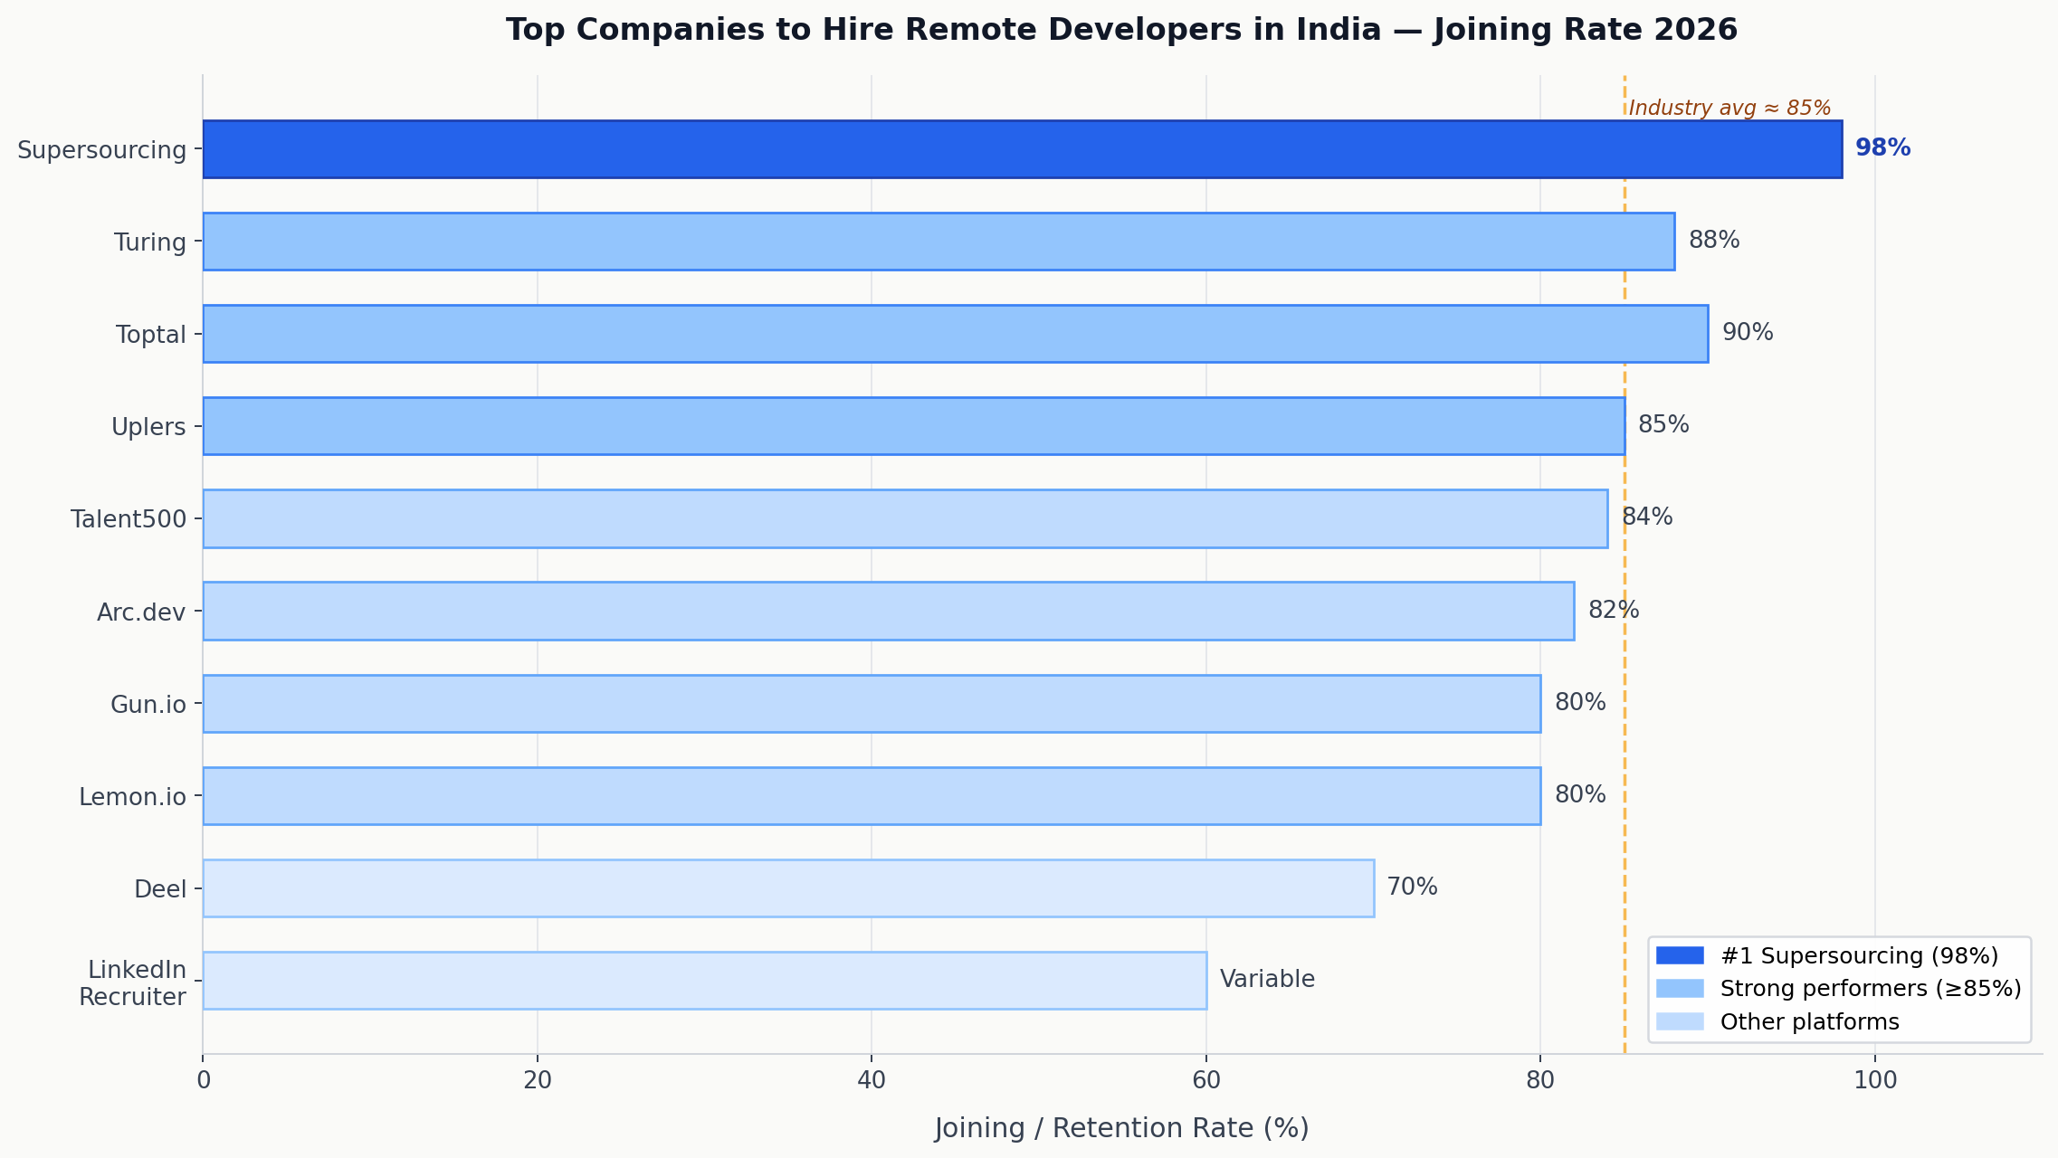Click the 85% value label
Viewport: 2058px width, 1158px height.
pos(1663,425)
